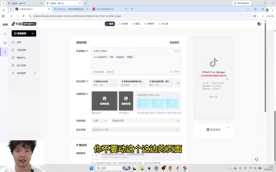Open File Explorer from the taskbar

tap(142, 168)
